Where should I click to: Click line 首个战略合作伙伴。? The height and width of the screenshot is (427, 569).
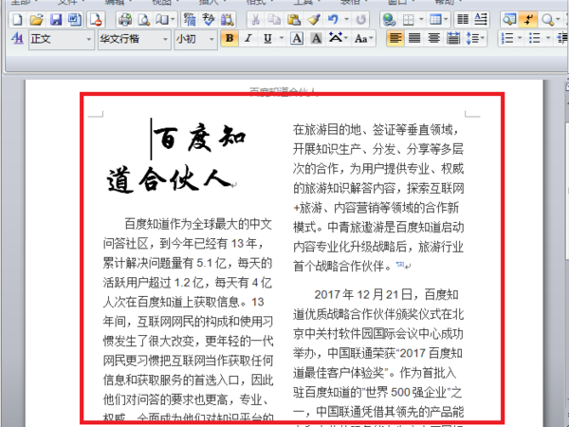click(342, 266)
